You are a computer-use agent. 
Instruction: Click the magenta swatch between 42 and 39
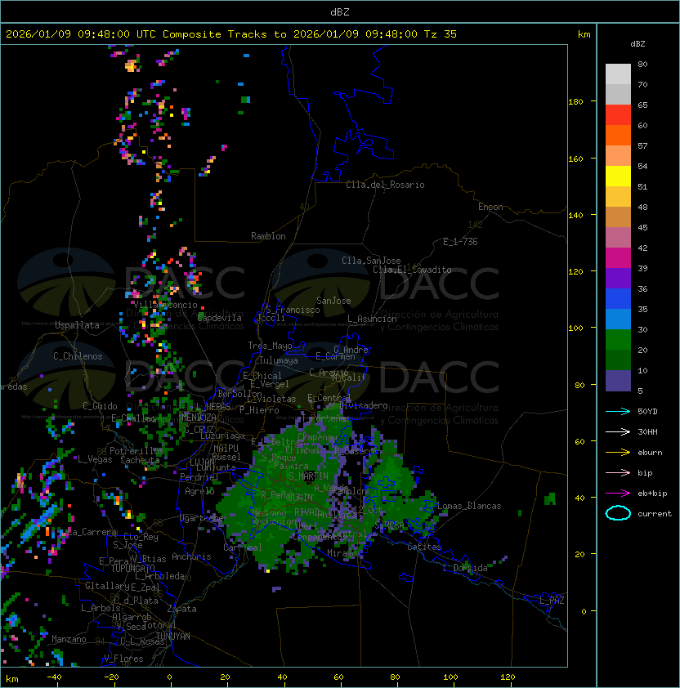tap(618, 258)
